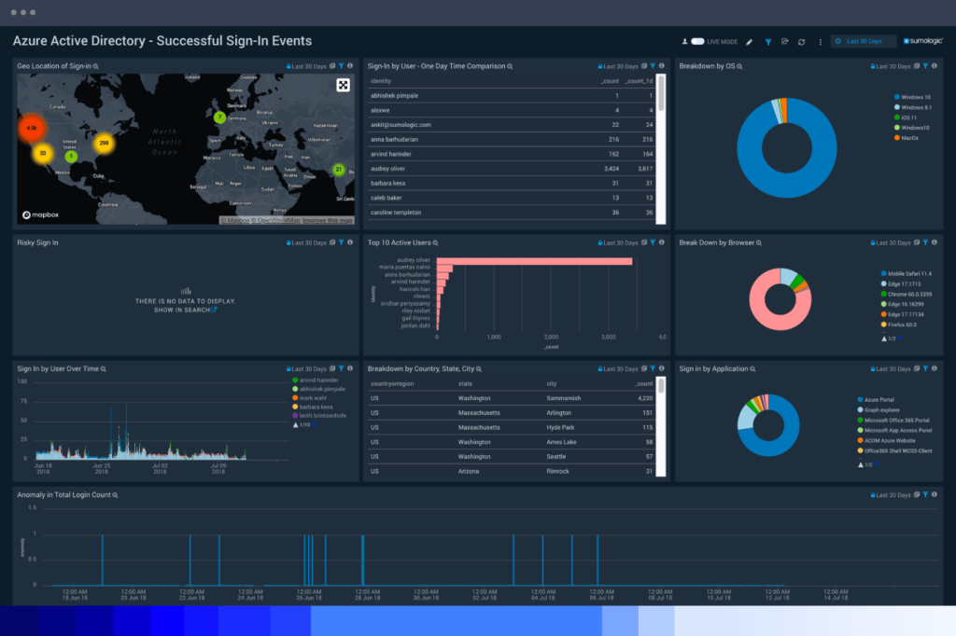
Task: Click the edit pencil icon in top toolbar
Action: coord(750,41)
